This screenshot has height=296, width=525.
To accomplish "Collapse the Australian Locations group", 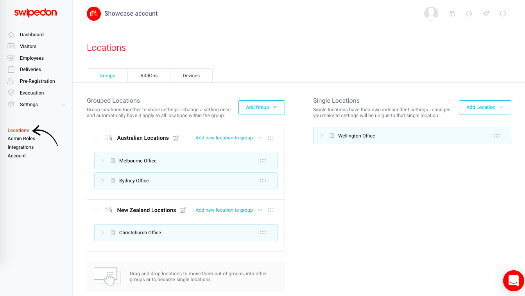I will pyautogui.click(x=96, y=138).
